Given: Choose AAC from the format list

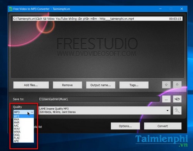Looking at the screenshot, I should [24, 126].
